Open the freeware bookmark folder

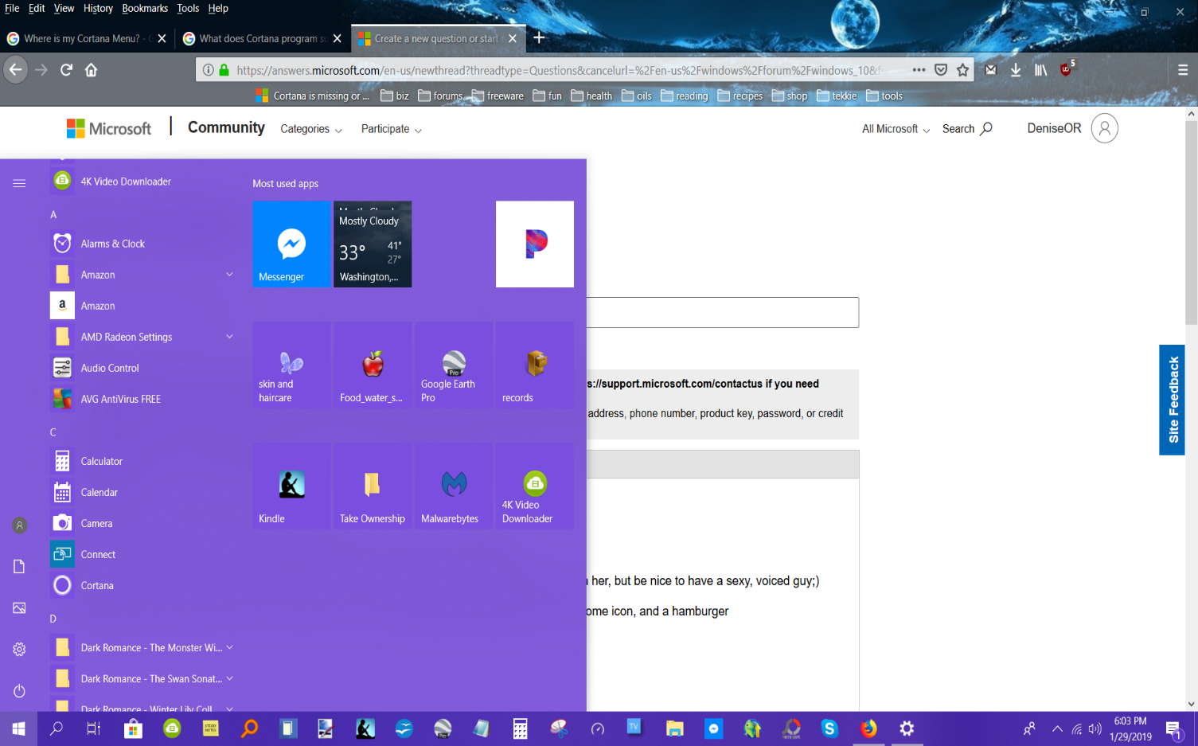pyautogui.click(x=498, y=96)
